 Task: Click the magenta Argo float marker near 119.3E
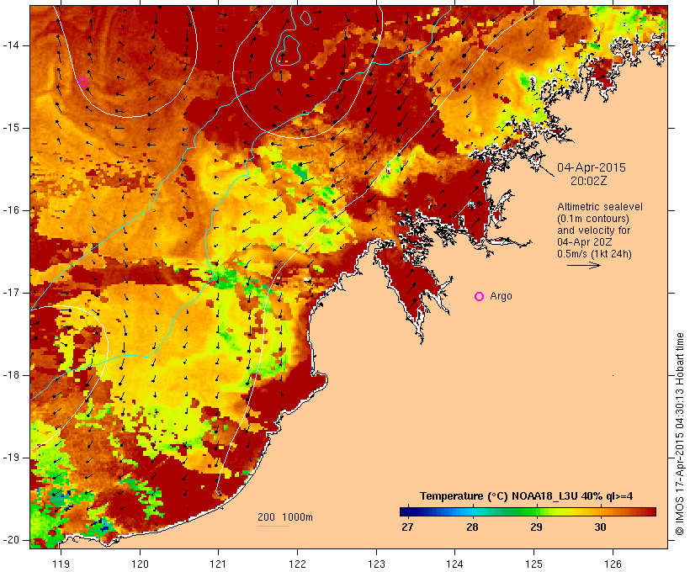(82, 82)
